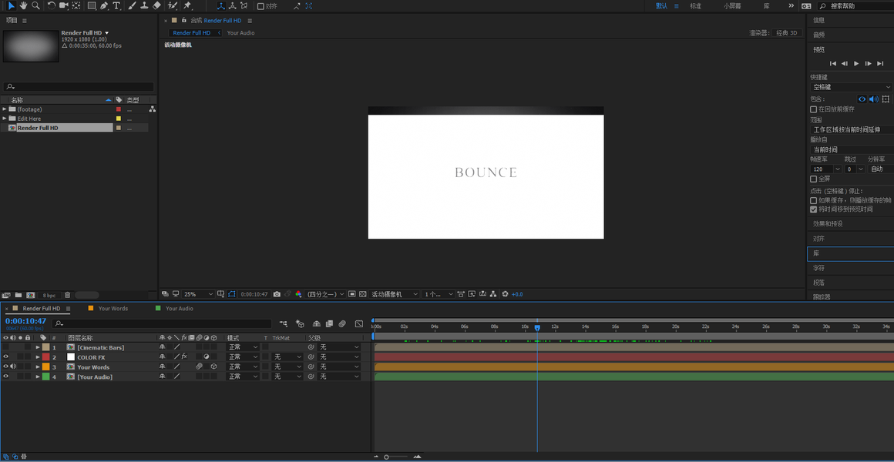Expand the Edit Here folder

pyautogui.click(x=5, y=119)
